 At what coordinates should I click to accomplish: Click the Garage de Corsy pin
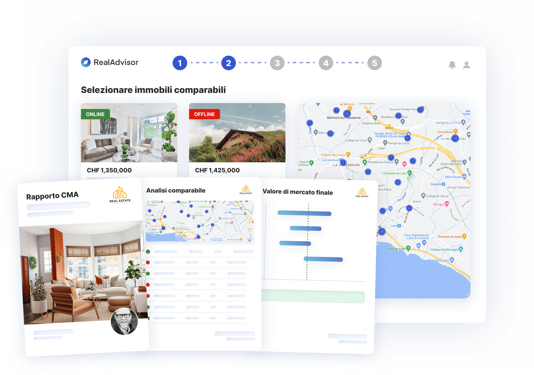pos(385,143)
